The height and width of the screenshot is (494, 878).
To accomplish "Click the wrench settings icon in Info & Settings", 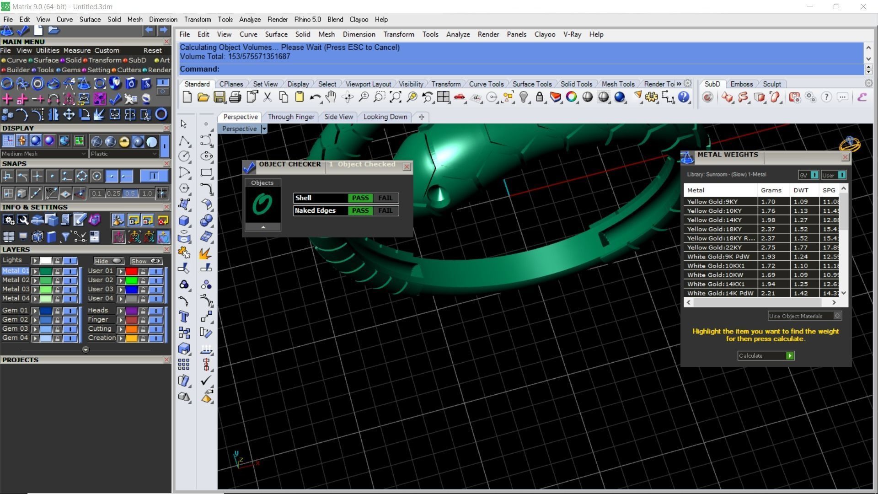I will [23, 220].
